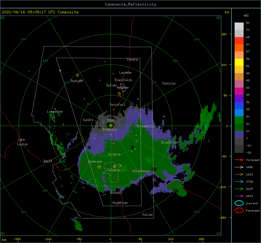The image size is (261, 243).
Task: Click the ThreeHills label on the map
Action: pyautogui.click(x=146, y=126)
